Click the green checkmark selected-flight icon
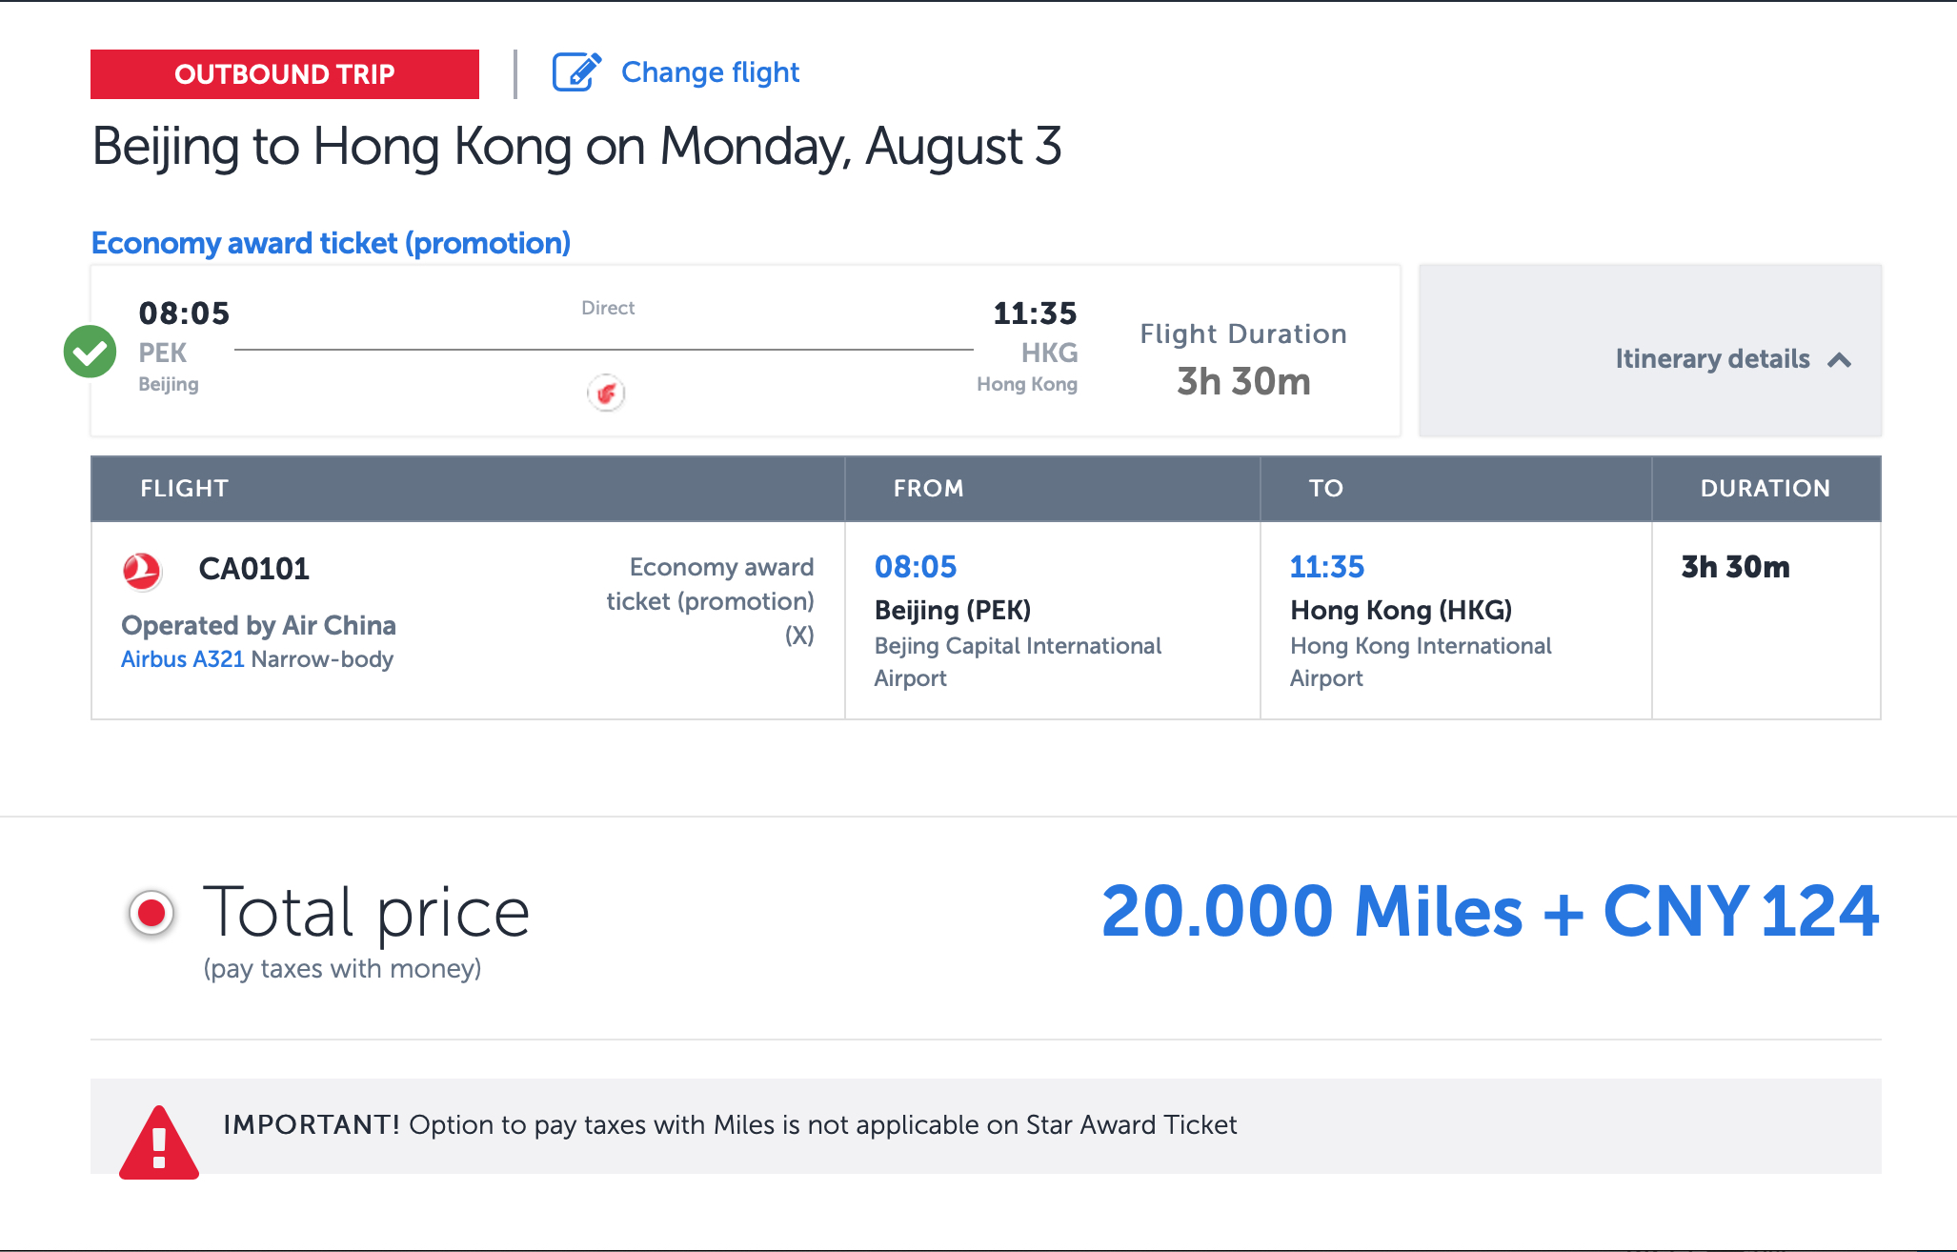 pos(90,352)
